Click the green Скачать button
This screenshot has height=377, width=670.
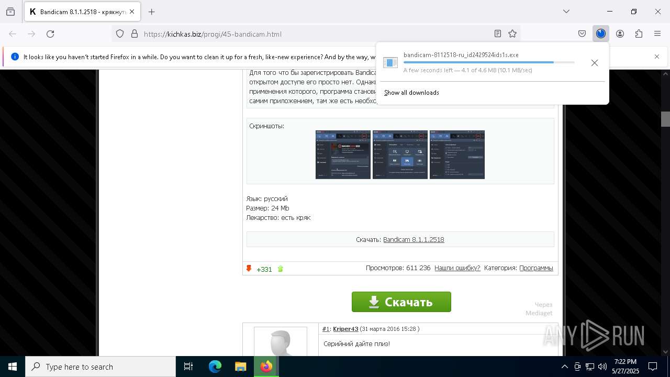401,302
